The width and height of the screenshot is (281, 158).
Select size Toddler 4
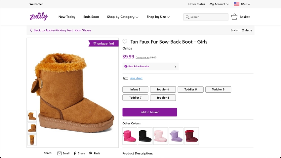163,89
